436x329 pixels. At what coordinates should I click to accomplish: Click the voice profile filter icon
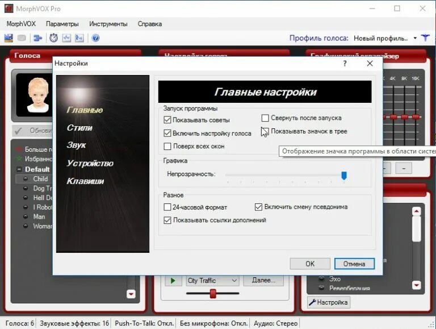pyautogui.click(x=425, y=38)
